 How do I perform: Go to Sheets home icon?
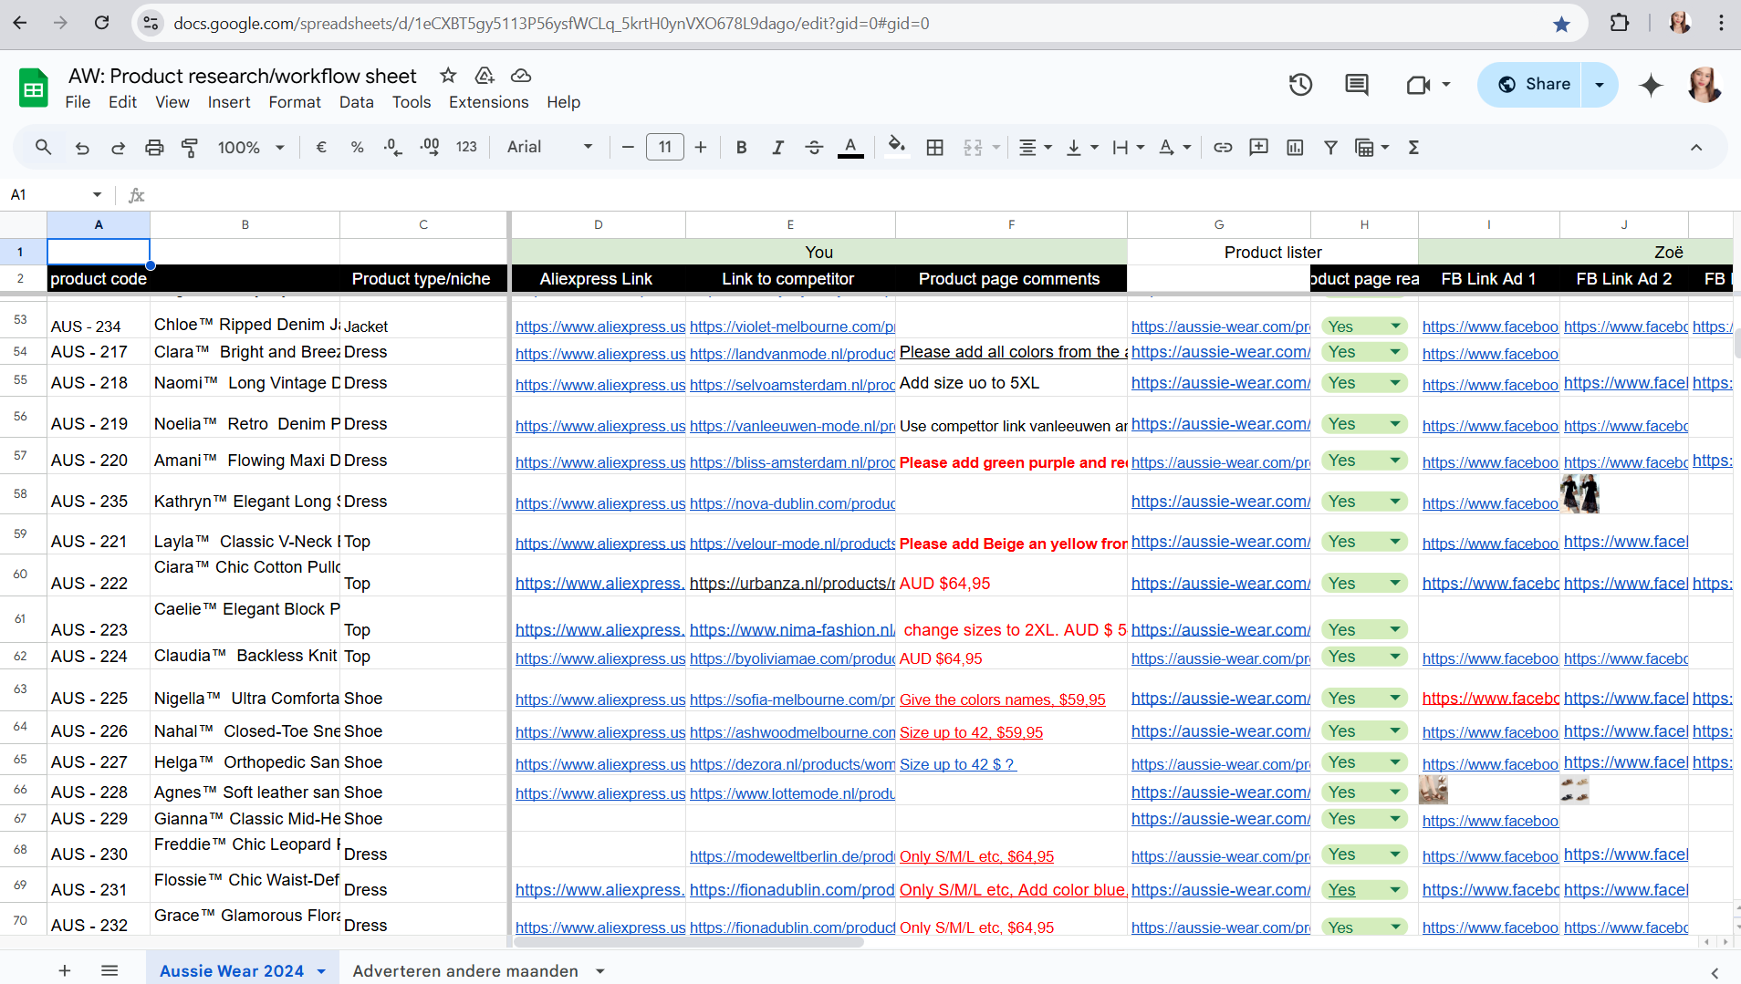point(34,88)
